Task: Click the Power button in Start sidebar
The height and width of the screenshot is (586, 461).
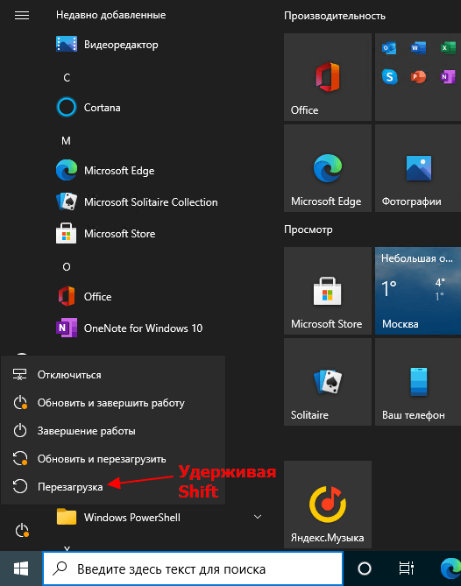Action: point(22,530)
